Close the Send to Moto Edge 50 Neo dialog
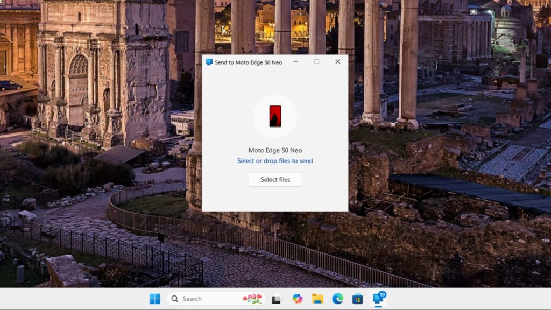Screen dimensions: 551x310 (337, 62)
